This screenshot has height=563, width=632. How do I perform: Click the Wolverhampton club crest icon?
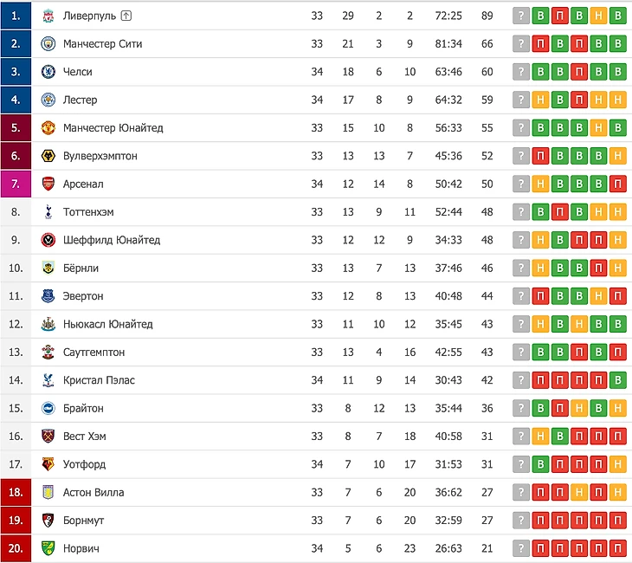(x=48, y=156)
